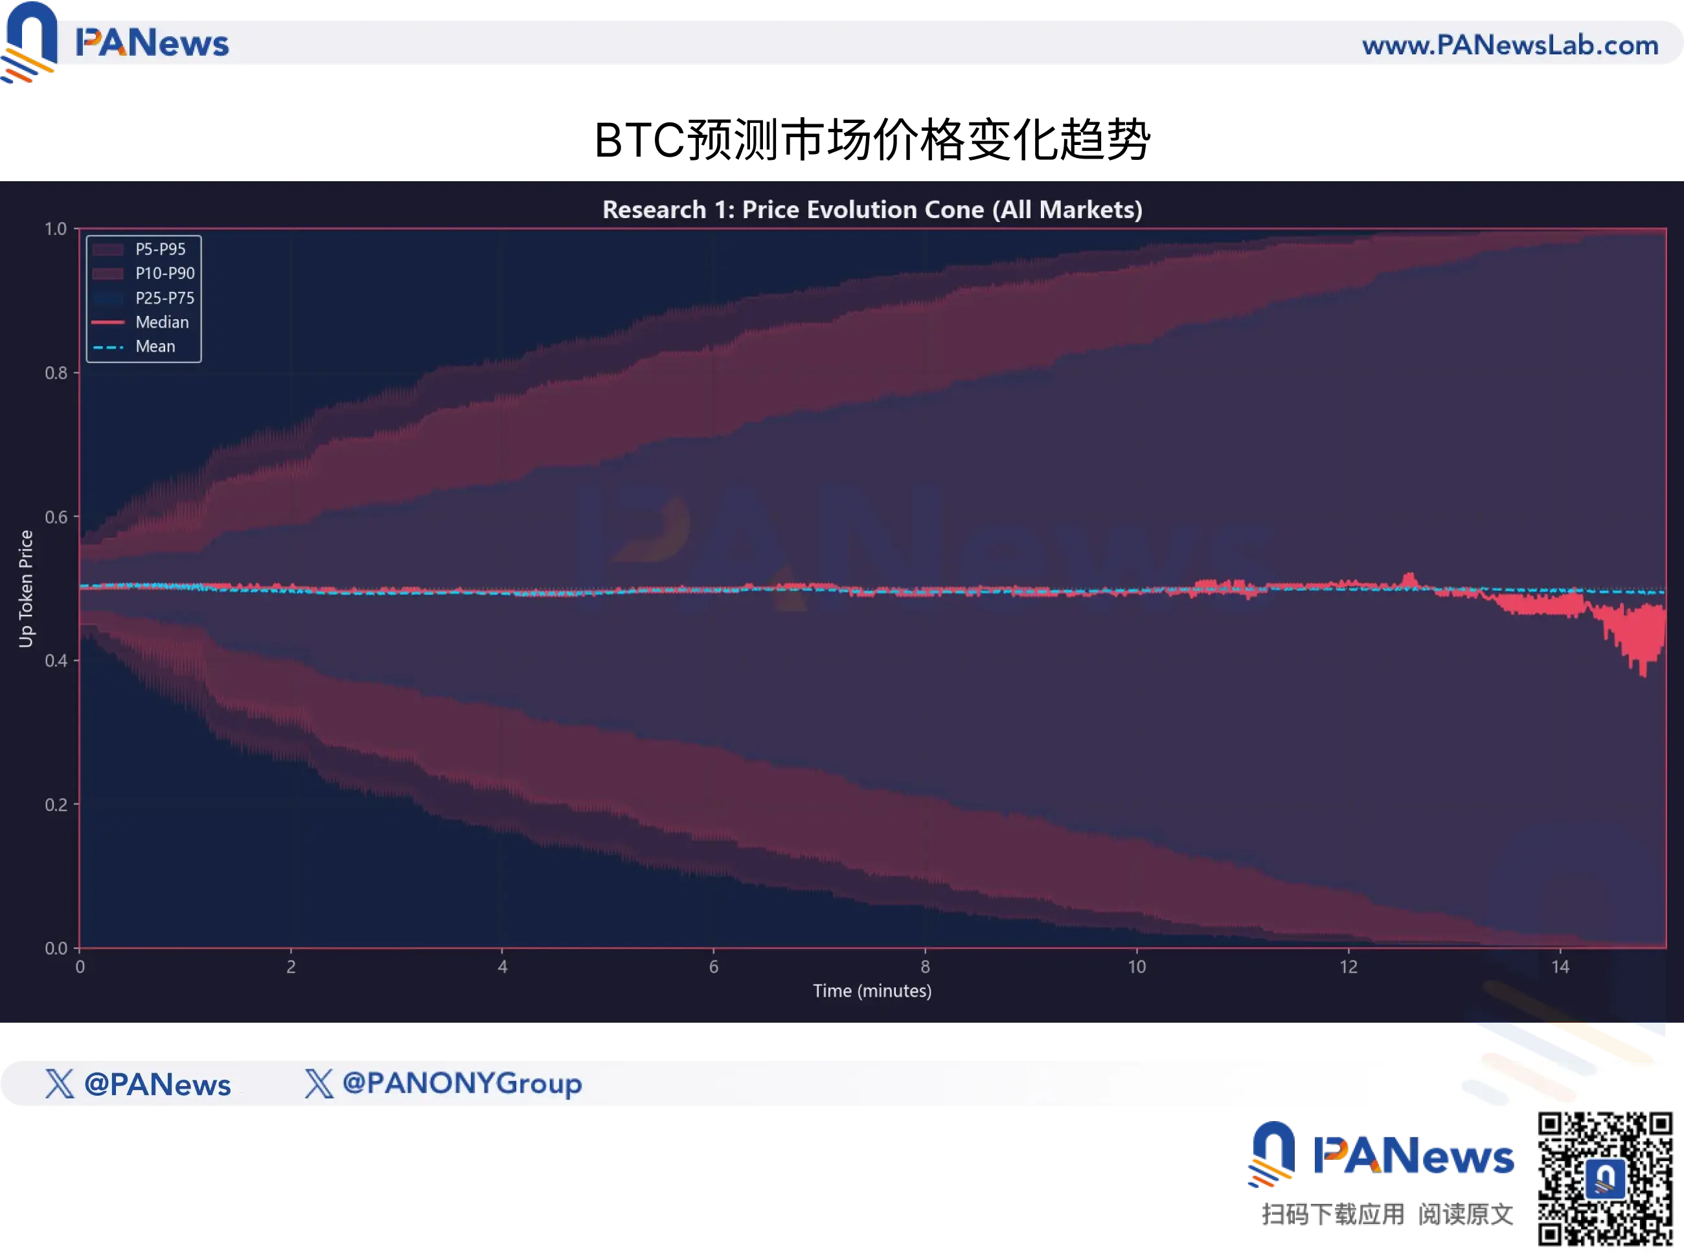The image size is (1684, 1257).
Task: Click the Median legend line
Action: click(x=108, y=322)
